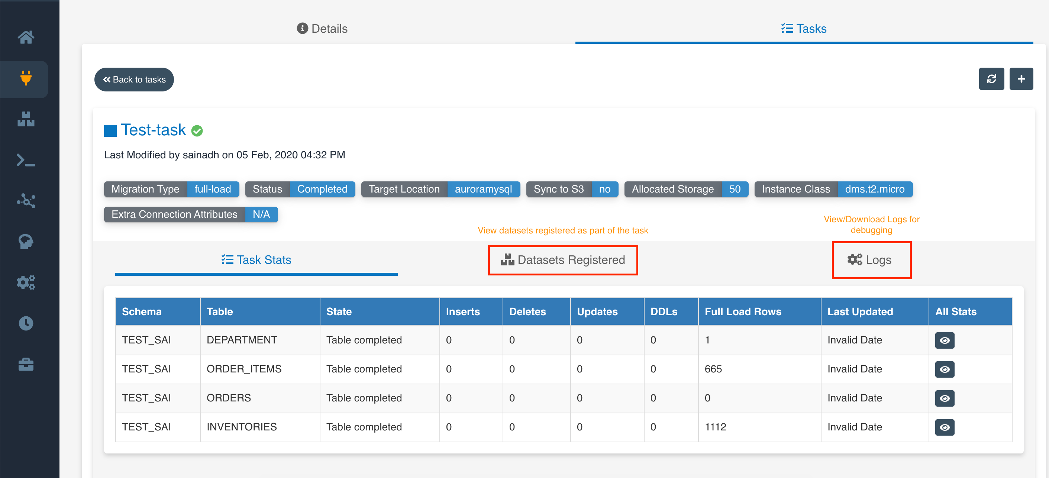Screen dimensions: 1049x478
Task: Open the Home page from the sidebar
Action: (x=25, y=37)
